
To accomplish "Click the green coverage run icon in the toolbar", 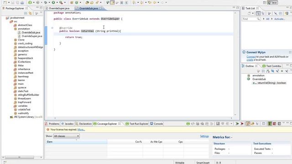I will [x=30, y=3].
